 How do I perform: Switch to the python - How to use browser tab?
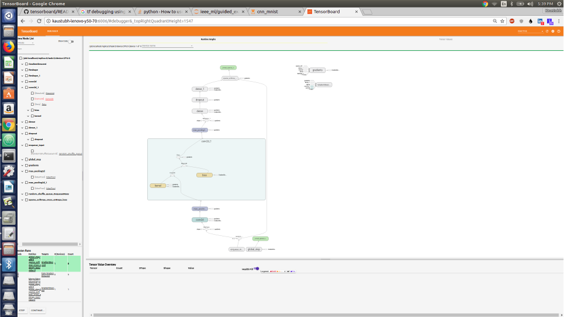162,12
